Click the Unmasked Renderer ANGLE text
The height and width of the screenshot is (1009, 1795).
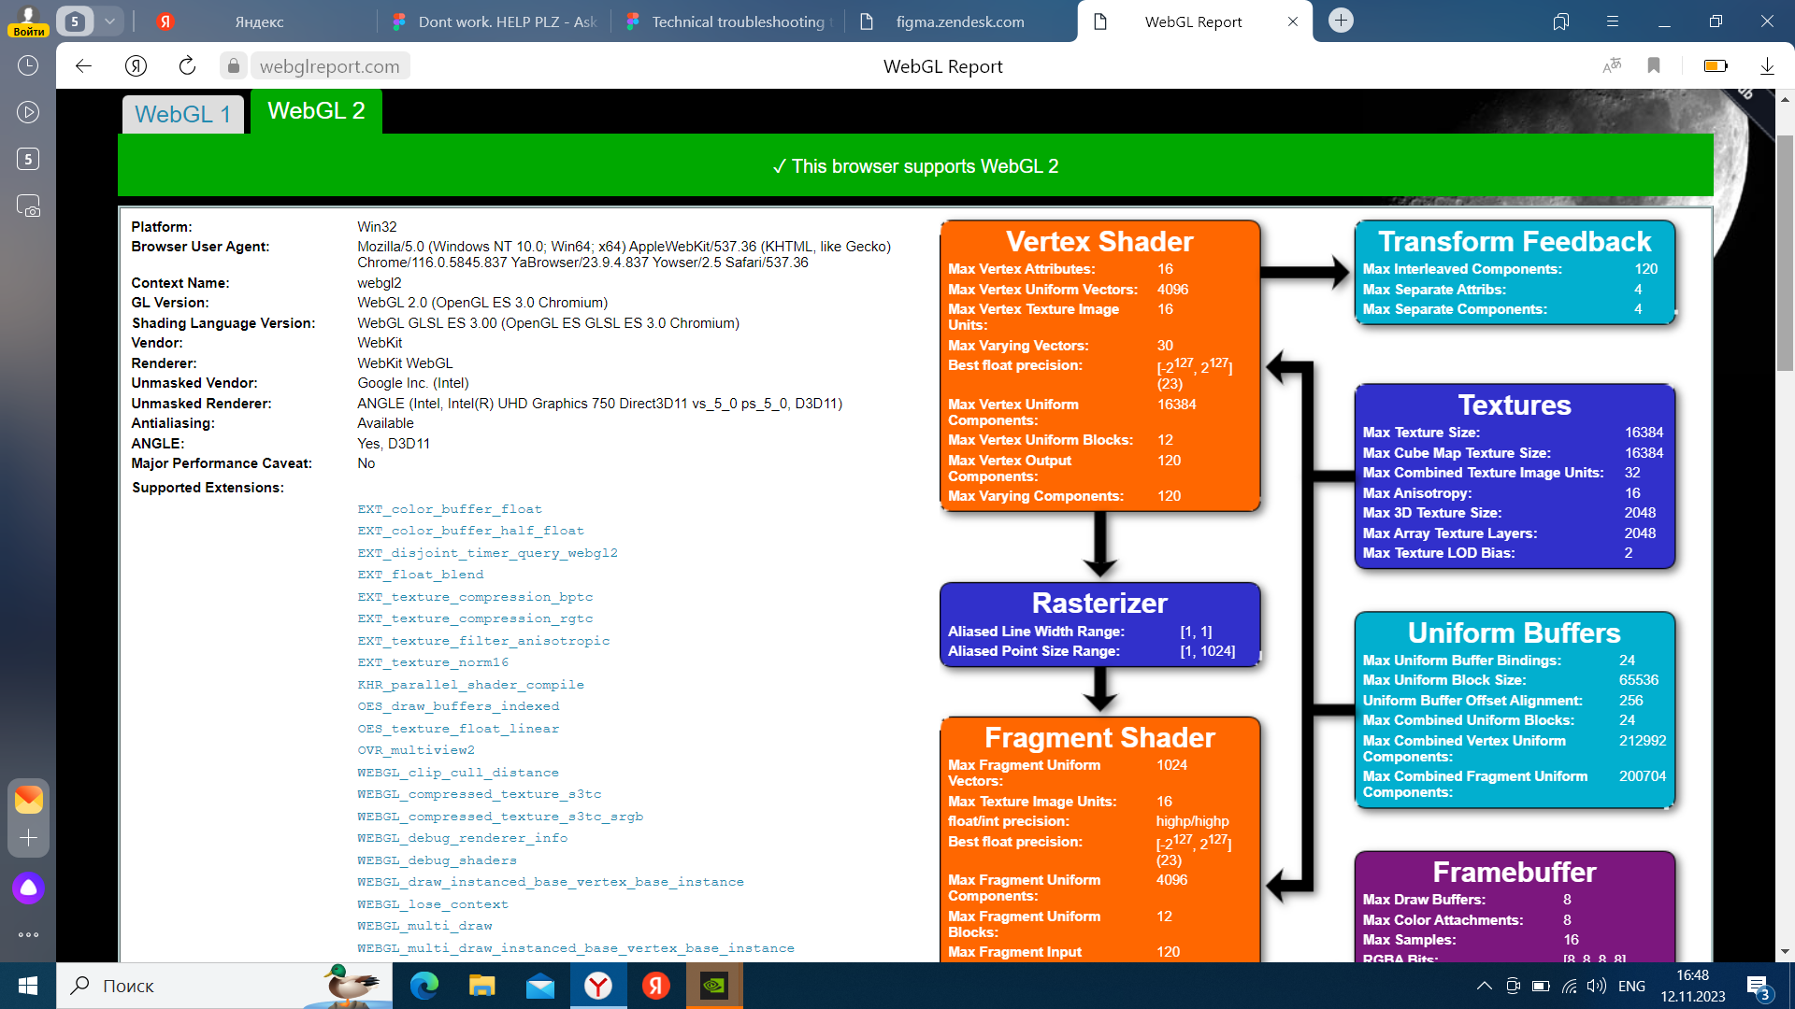point(599,404)
